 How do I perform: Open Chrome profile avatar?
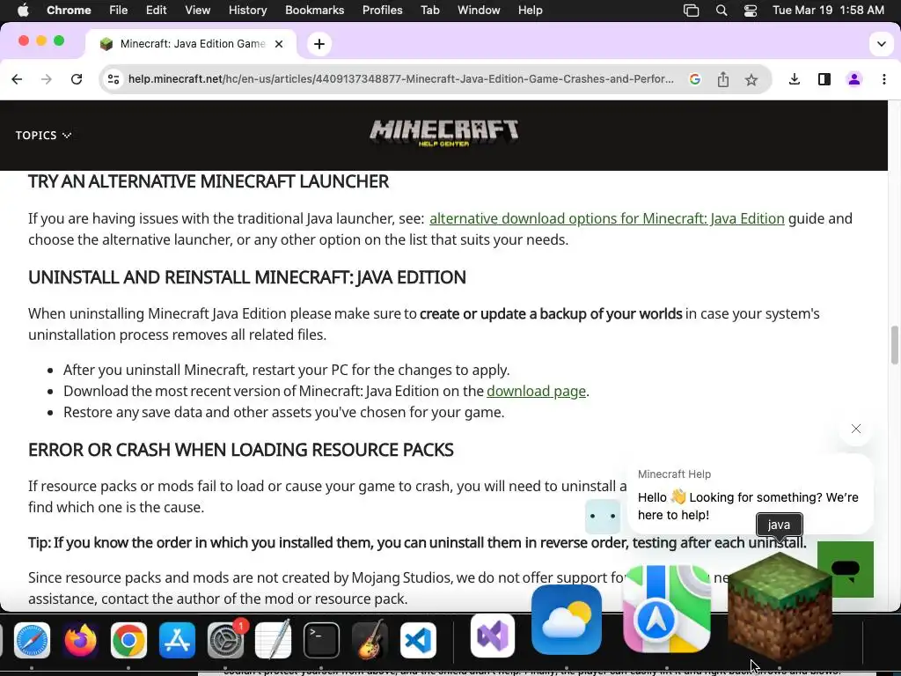tap(853, 79)
